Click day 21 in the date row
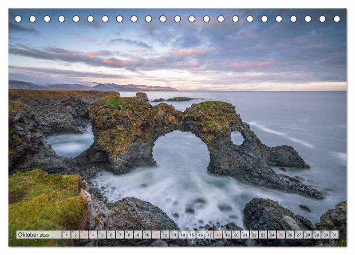Viewport: 355px width, 255px height. (245, 235)
